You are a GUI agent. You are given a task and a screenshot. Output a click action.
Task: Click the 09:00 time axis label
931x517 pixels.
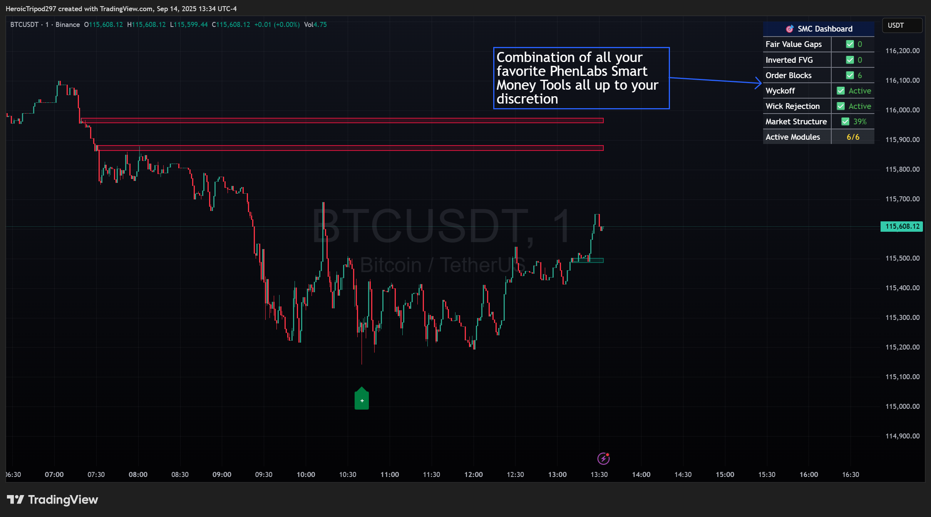[222, 475]
